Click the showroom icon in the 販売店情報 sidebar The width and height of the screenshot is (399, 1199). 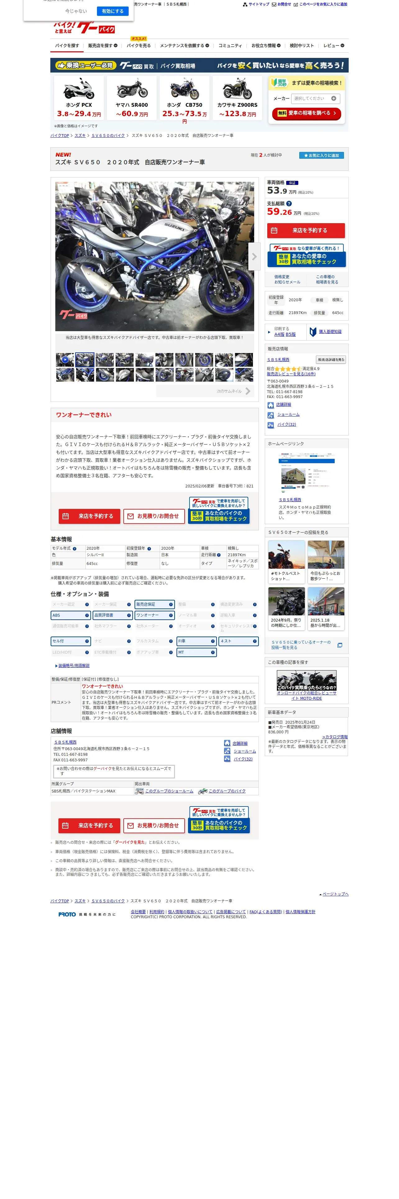(x=271, y=415)
